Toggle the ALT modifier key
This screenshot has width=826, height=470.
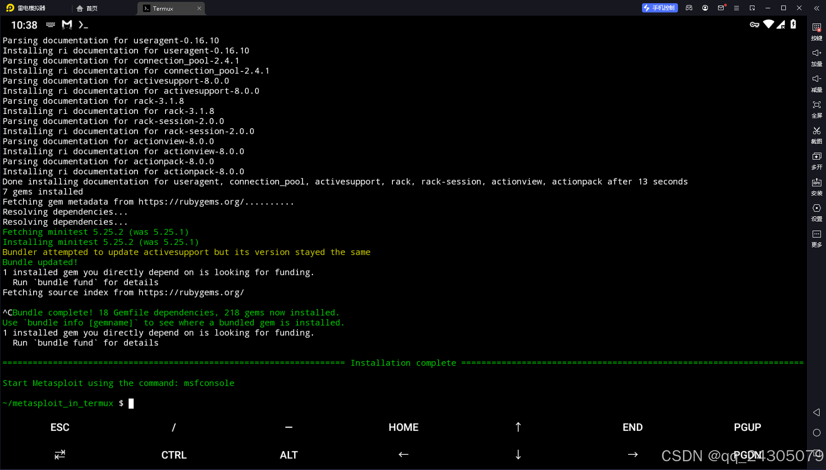point(289,455)
